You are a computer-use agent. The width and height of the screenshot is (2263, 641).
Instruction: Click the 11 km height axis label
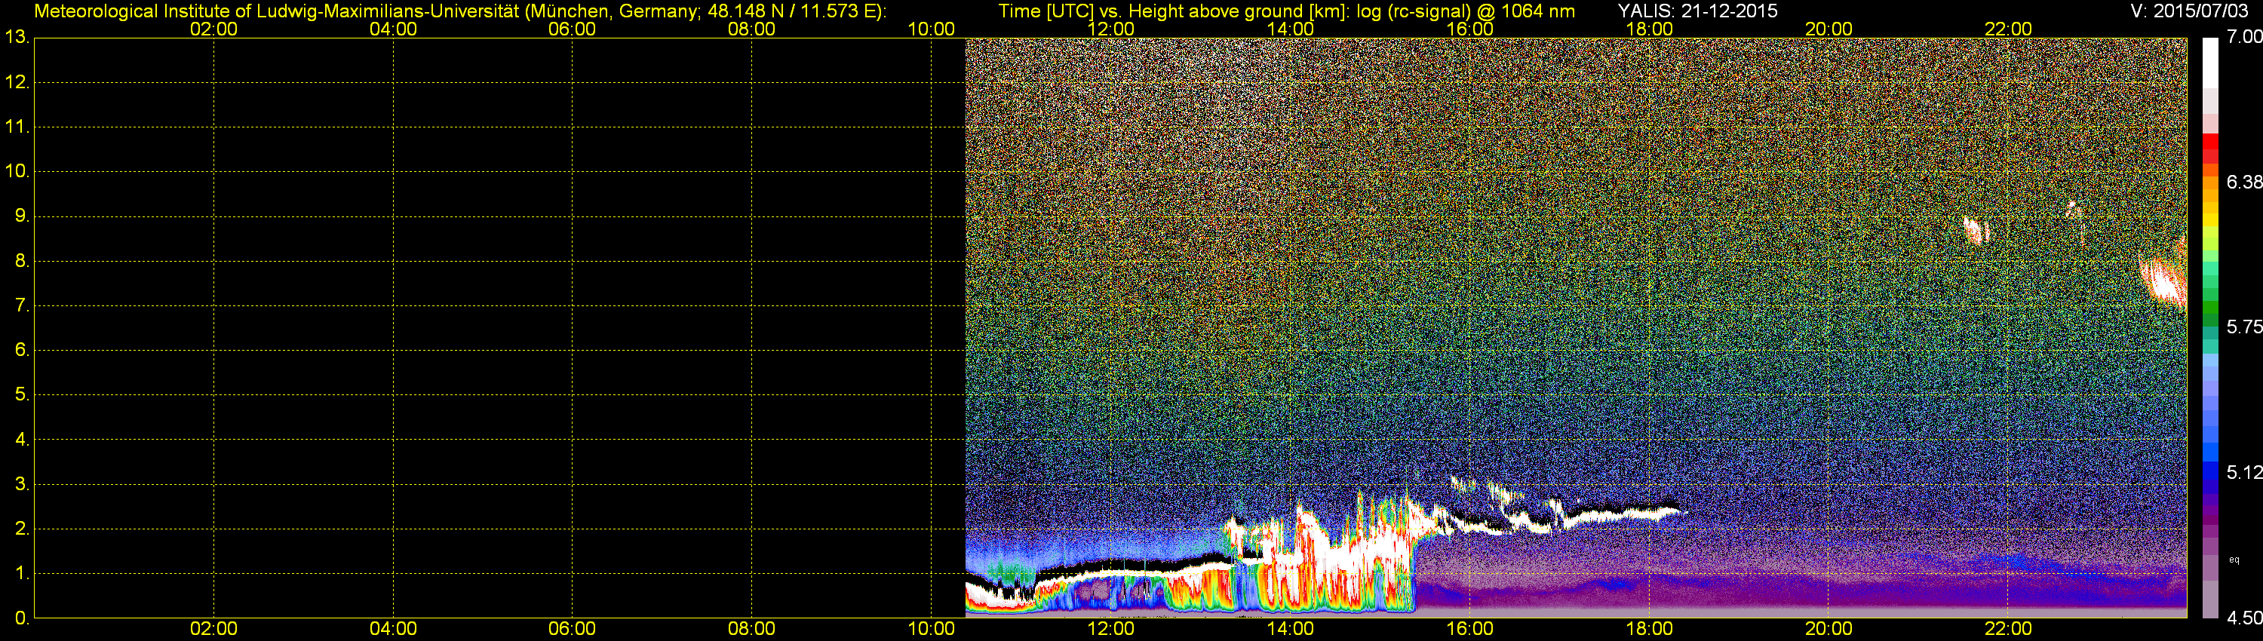click(x=17, y=127)
